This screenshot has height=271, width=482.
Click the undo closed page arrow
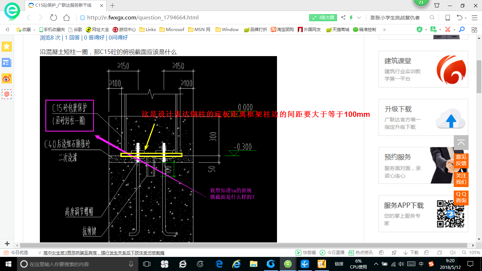pyautogui.click(x=459, y=18)
